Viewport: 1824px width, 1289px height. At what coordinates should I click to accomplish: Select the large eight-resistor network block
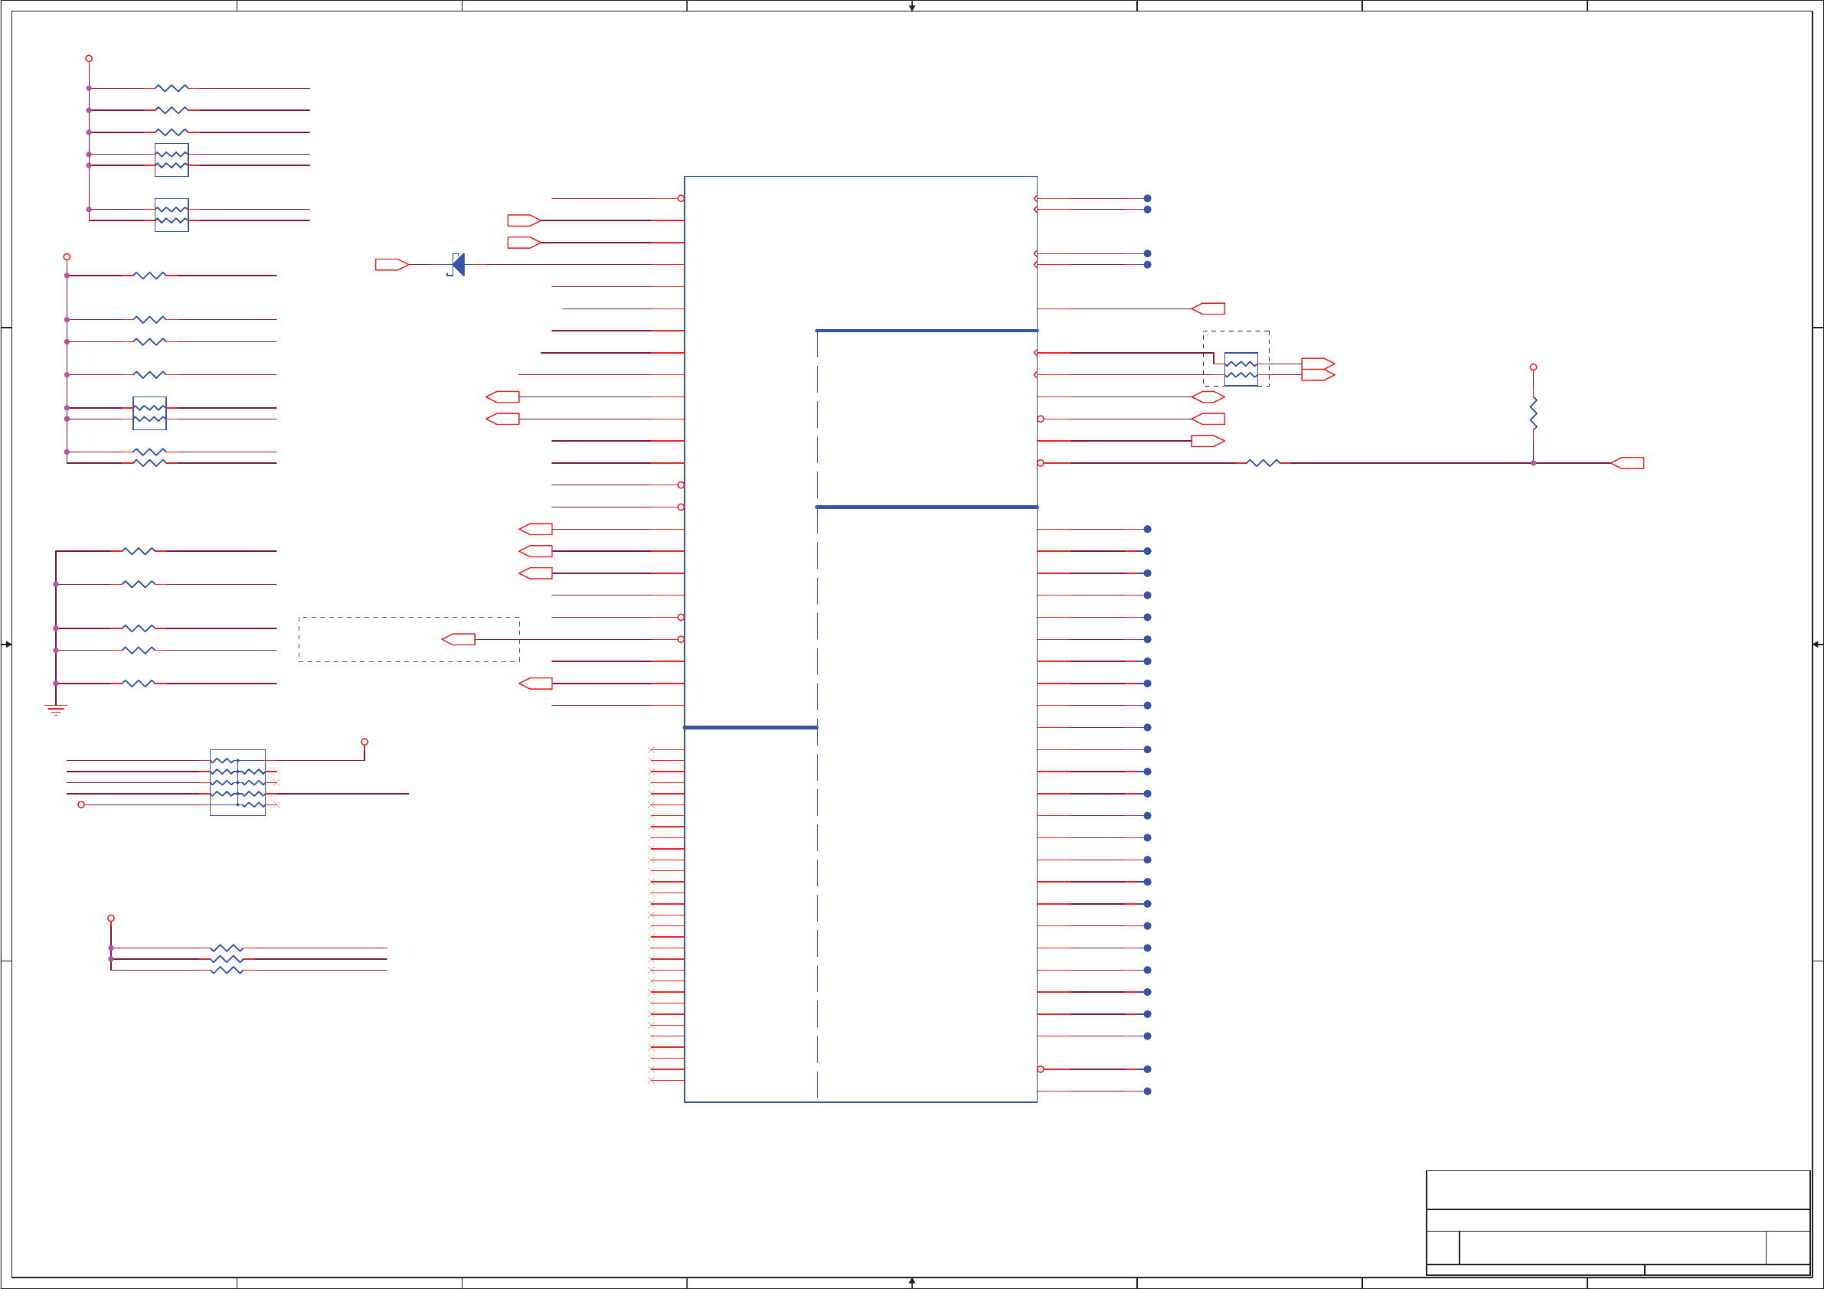tap(237, 782)
